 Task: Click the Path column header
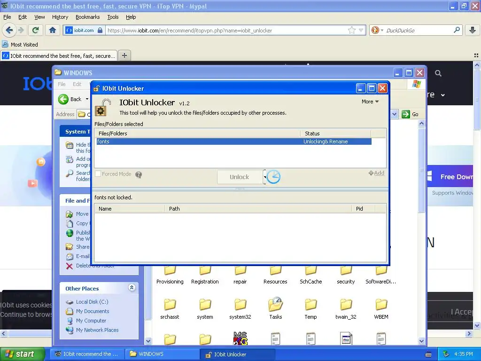tap(258, 209)
